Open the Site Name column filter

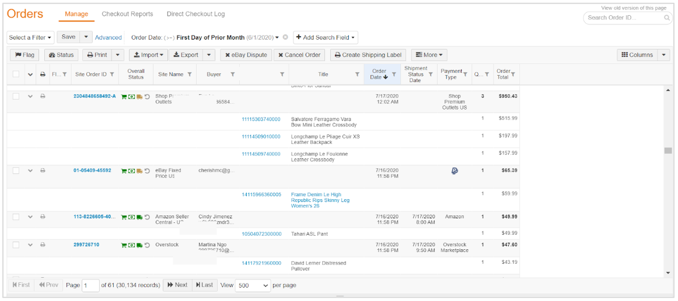[189, 74]
